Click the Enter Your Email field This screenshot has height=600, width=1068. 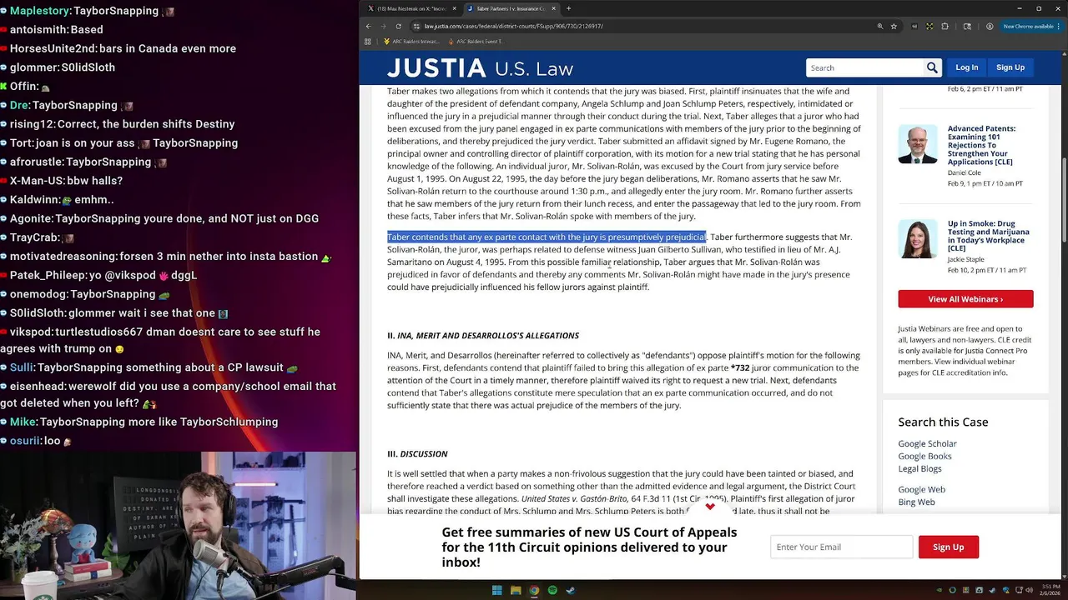(x=841, y=547)
